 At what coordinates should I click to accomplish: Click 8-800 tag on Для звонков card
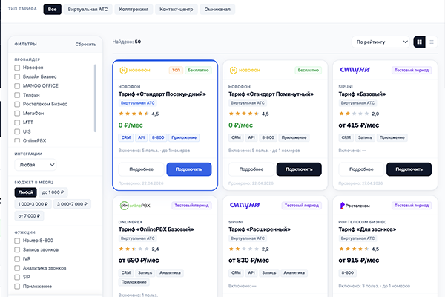point(348,272)
